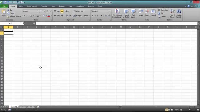Toggle Italic formatting
This screenshot has width=200, height=112.
point(28,16)
